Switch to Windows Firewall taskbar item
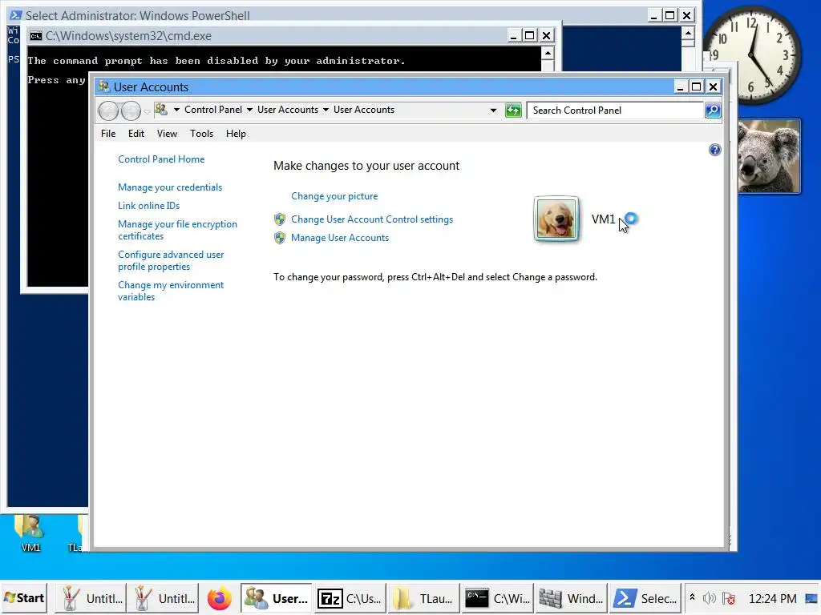Image resolution: width=821 pixels, height=615 pixels. (x=571, y=598)
